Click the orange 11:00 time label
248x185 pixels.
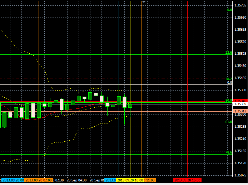click(x=150, y=180)
